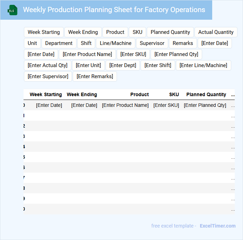Click the Product tag chip
This screenshot has height=240, width=243.
coord(115,32)
